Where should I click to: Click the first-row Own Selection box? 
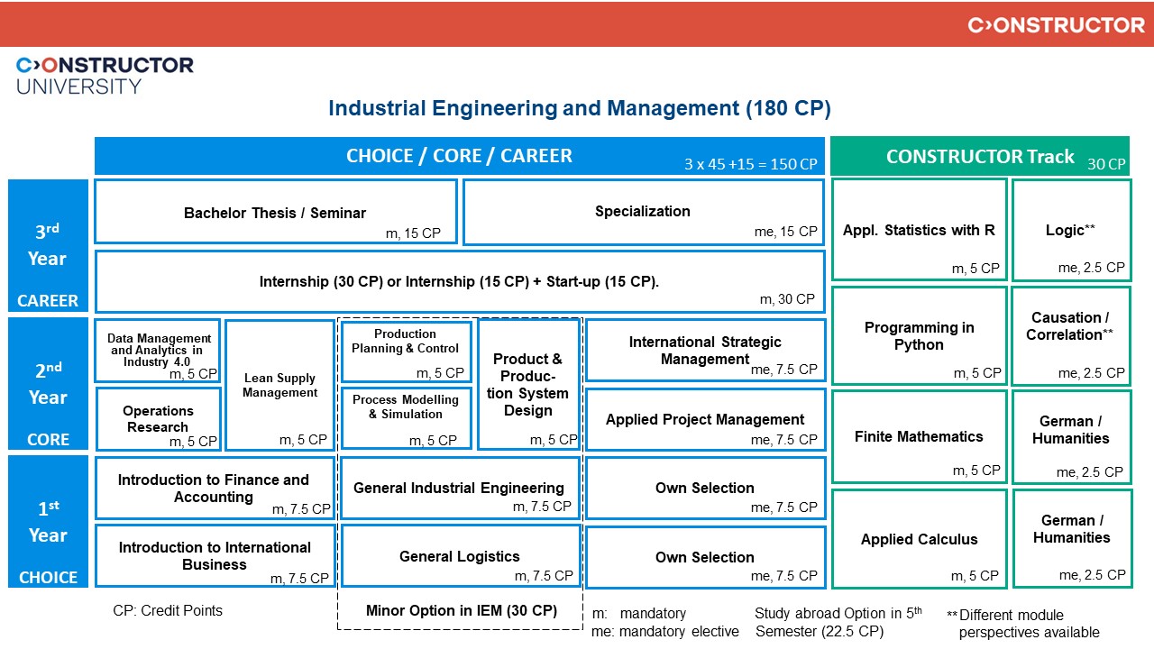click(705, 489)
